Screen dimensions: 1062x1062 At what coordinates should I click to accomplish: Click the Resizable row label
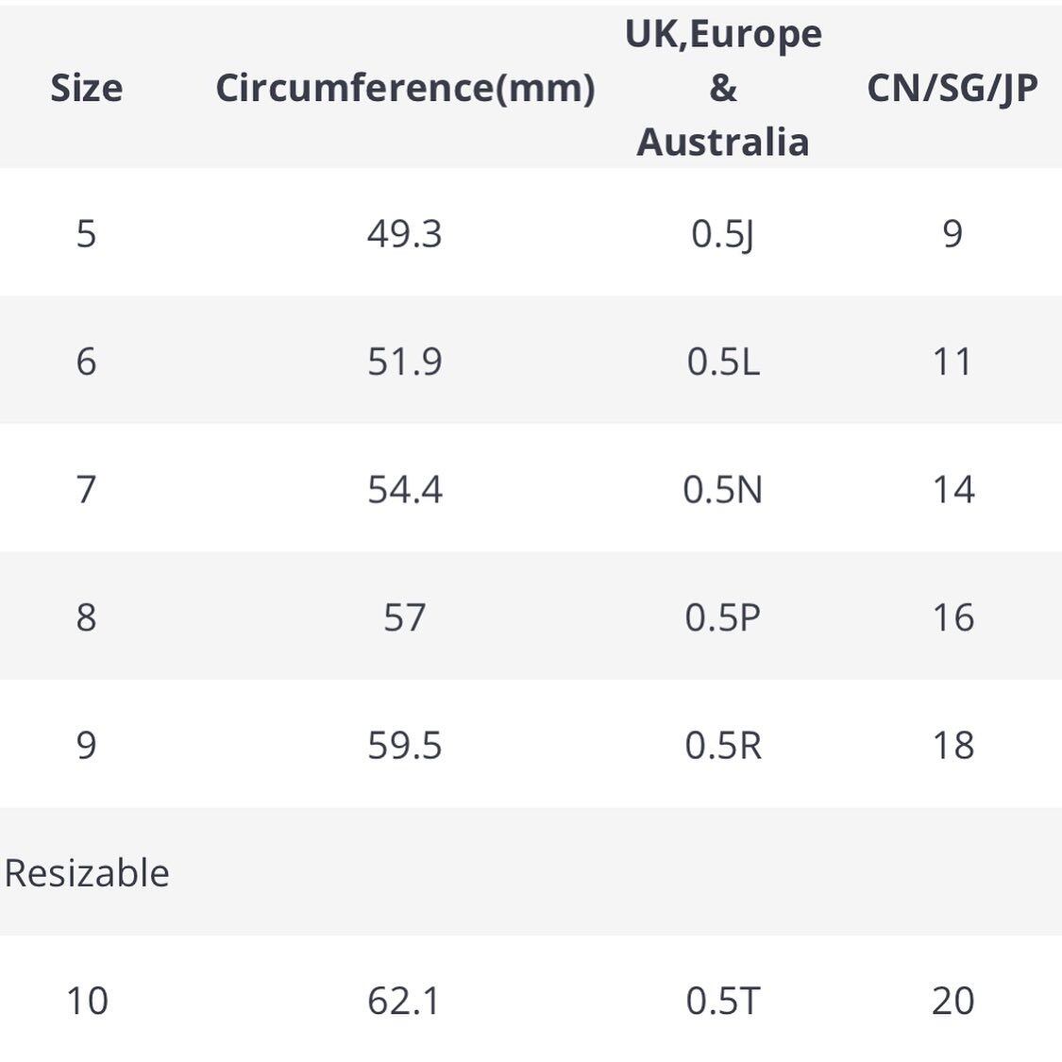pos(87,872)
